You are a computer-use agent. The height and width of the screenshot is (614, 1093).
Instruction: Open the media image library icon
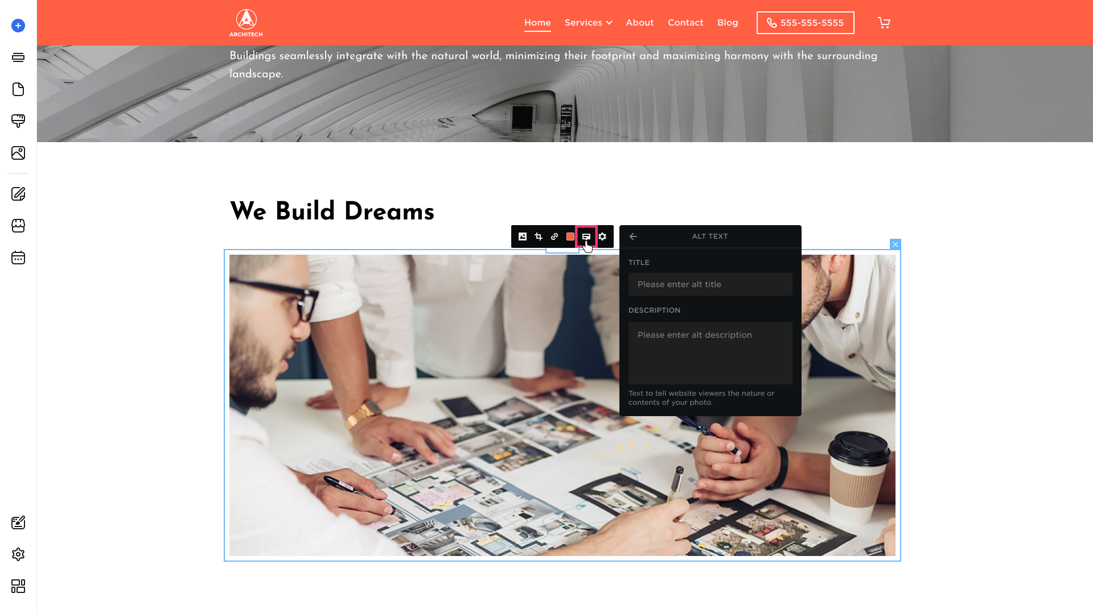click(18, 153)
